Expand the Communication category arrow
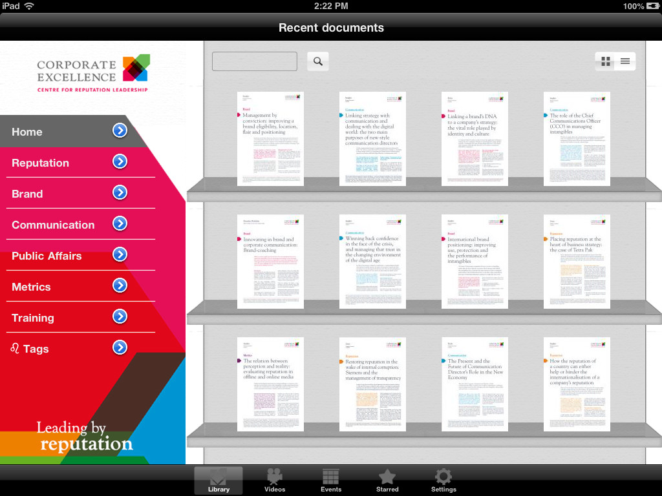Image resolution: width=662 pixels, height=496 pixels. click(120, 223)
